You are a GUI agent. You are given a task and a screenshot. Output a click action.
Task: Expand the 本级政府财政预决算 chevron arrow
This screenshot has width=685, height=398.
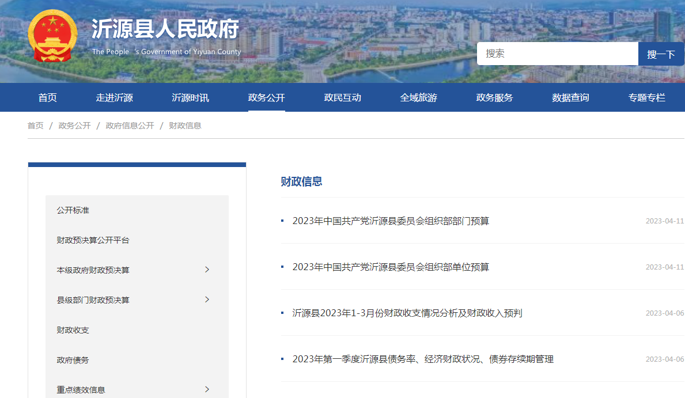[207, 270]
